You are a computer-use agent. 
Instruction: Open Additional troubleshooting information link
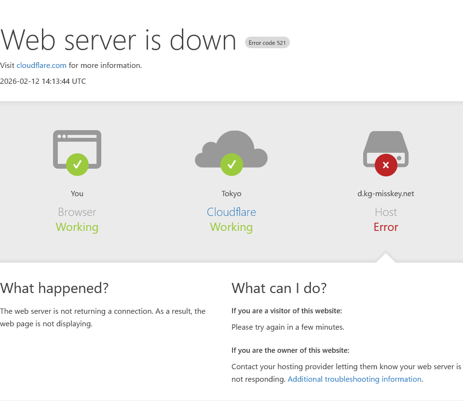pos(354,379)
